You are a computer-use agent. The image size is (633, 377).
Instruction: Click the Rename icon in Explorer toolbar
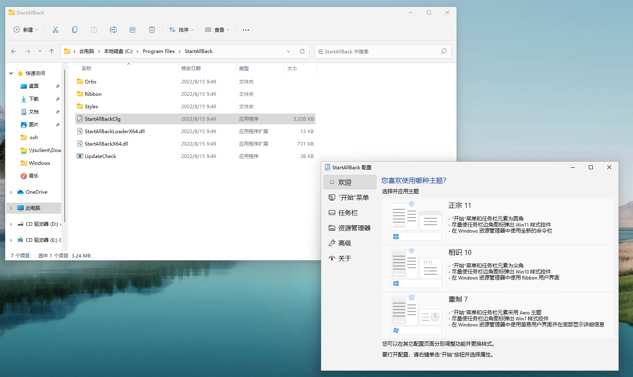coord(113,30)
